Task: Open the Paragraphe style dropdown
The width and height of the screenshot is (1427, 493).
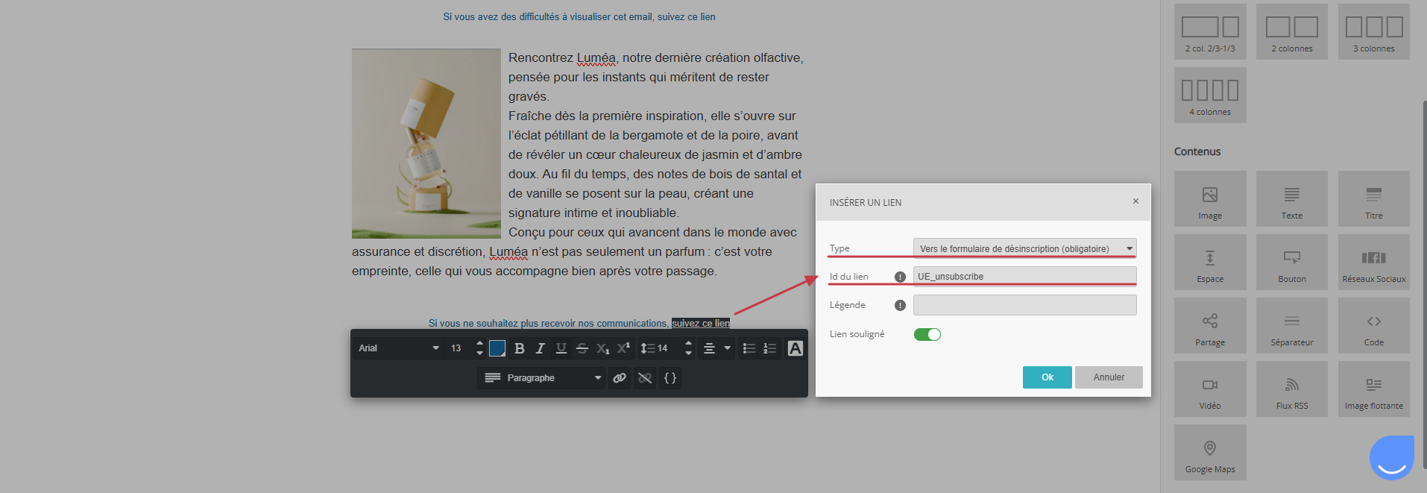Action: coord(541,378)
